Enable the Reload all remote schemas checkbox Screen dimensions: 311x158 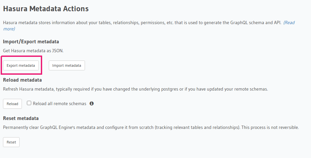click(29, 103)
